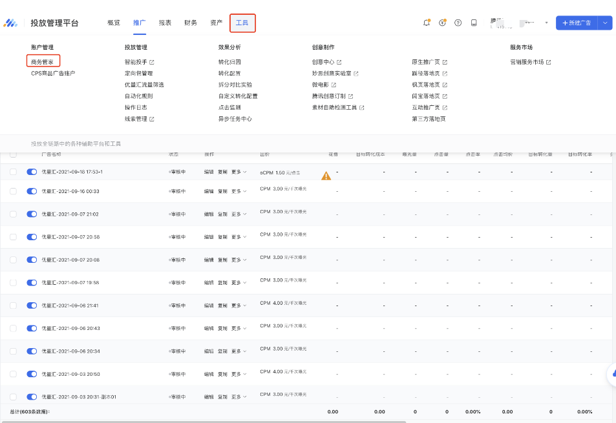This screenshot has height=423, width=616.
Task: Click 编辑 for ad 优量汇-2021-09-06 21:41
Action: click(208, 305)
